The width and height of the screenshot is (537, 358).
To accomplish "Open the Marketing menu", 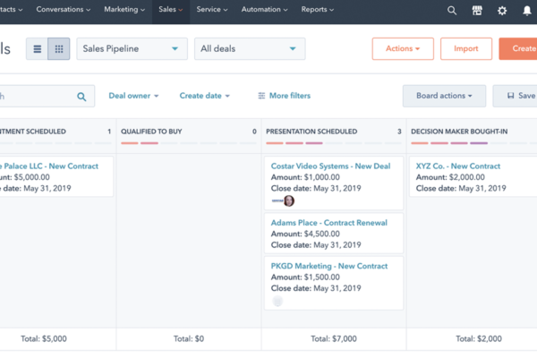I will (x=124, y=10).
